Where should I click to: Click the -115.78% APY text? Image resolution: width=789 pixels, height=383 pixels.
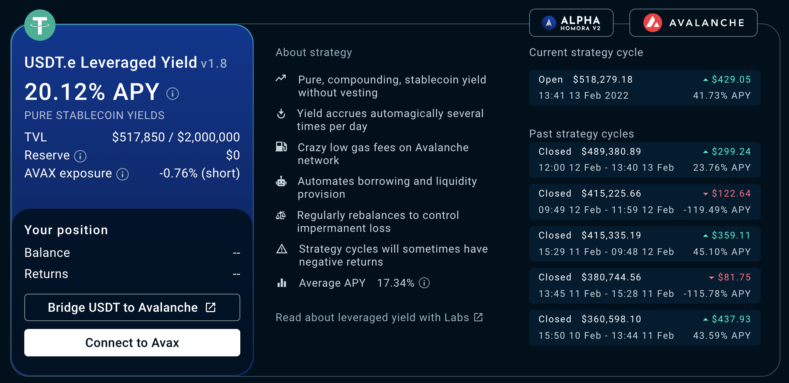click(717, 294)
